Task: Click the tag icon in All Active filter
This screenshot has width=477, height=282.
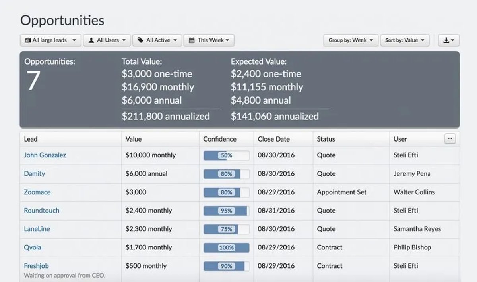Action: [x=141, y=40]
